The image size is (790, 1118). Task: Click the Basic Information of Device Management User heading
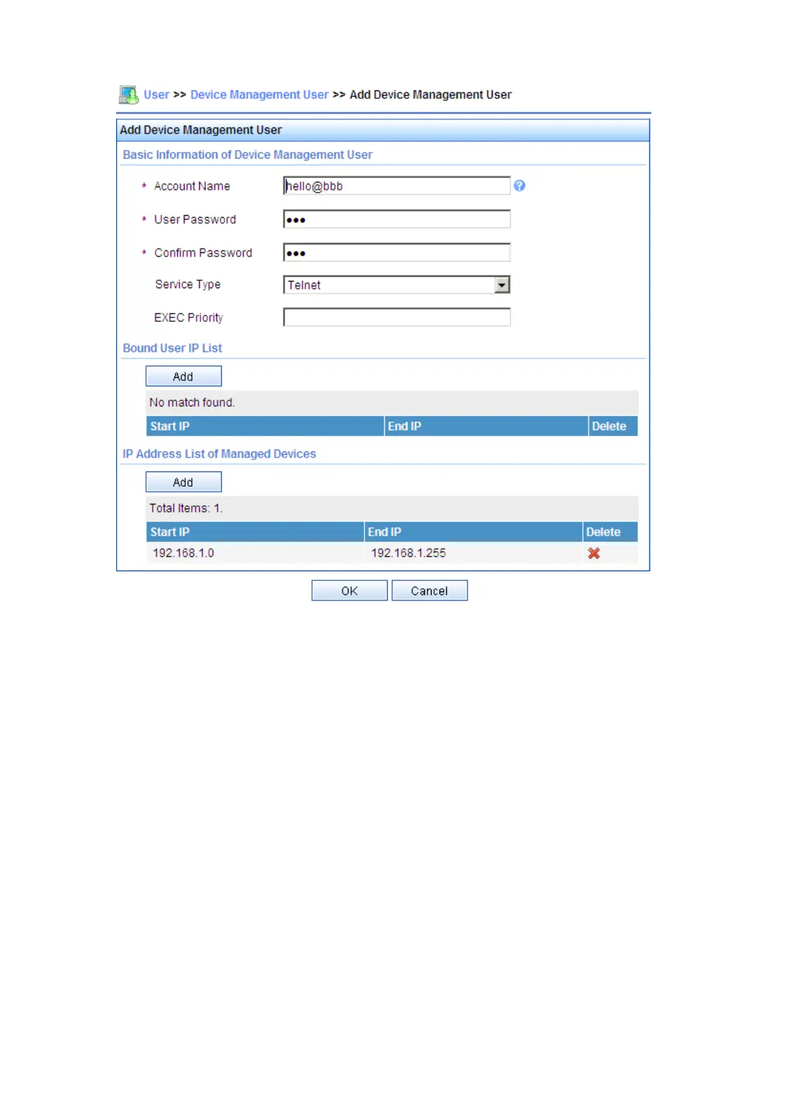pos(248,155)
